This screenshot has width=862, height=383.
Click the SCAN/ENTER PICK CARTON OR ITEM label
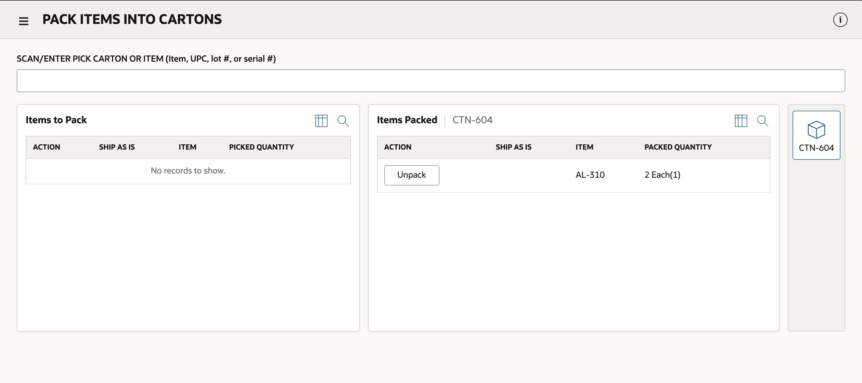(146, 59)
